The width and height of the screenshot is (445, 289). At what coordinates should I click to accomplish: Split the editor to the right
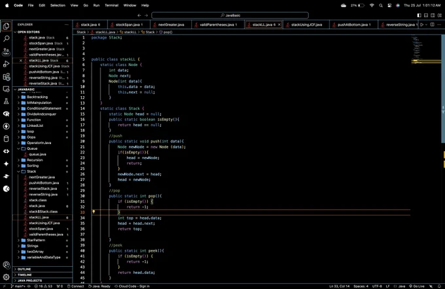coord(432,25)
